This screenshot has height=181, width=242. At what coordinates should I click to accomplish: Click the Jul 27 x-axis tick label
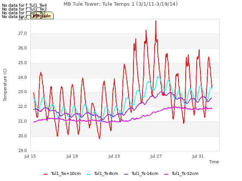[x=156, y=156]
